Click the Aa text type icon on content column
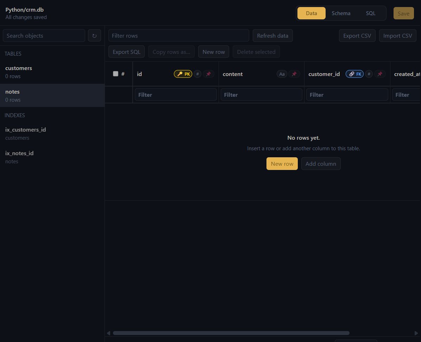This screenshot has height=342, width=421. [x=282, y=74]
